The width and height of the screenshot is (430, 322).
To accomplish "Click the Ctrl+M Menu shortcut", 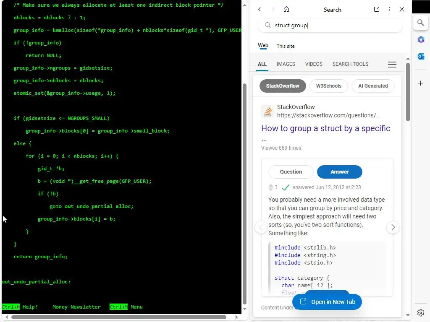I will [126, 306].
